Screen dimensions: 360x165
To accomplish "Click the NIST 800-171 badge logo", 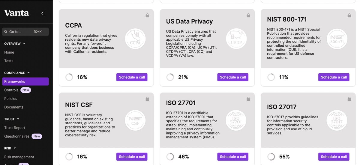I will (337, 39).
